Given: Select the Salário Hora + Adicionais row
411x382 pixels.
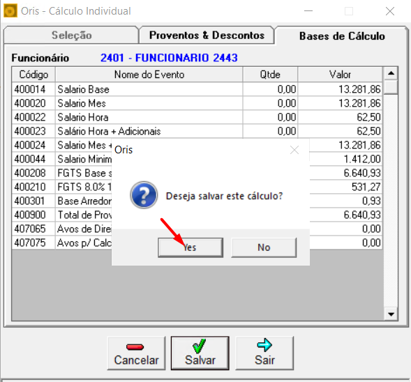Looking at the screenshot, I should [x=197, y=131].
